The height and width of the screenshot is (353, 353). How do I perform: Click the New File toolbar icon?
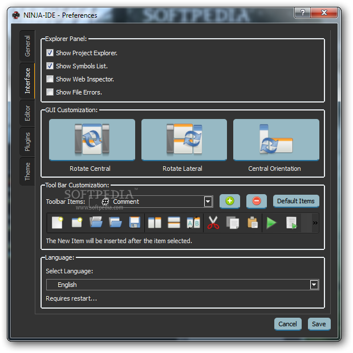tap(57, 223)
